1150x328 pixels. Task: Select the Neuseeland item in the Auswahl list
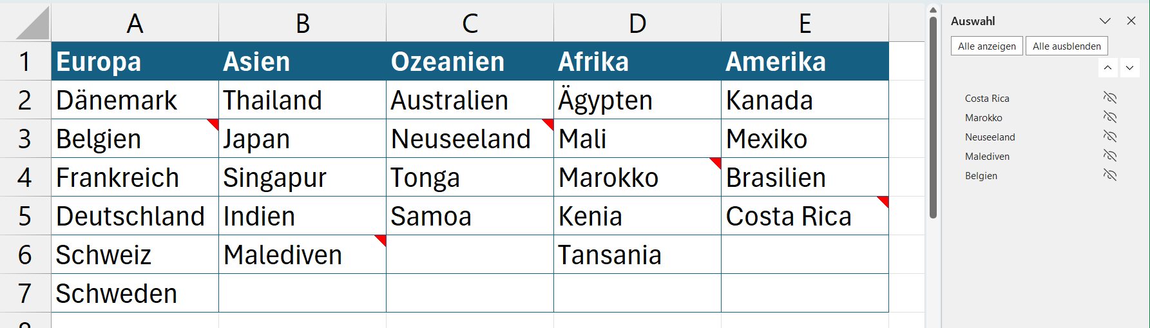(x=990, y=137)
